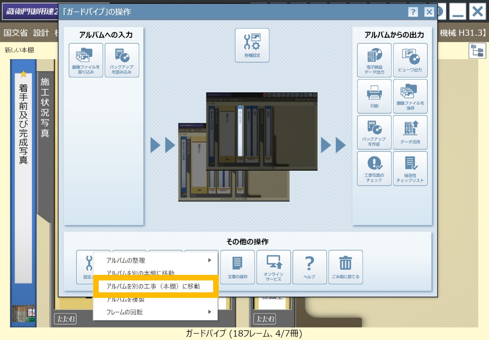This screenshot has height=340, width=489.
Task: Open the front album preview image
Action: [262, 131]
